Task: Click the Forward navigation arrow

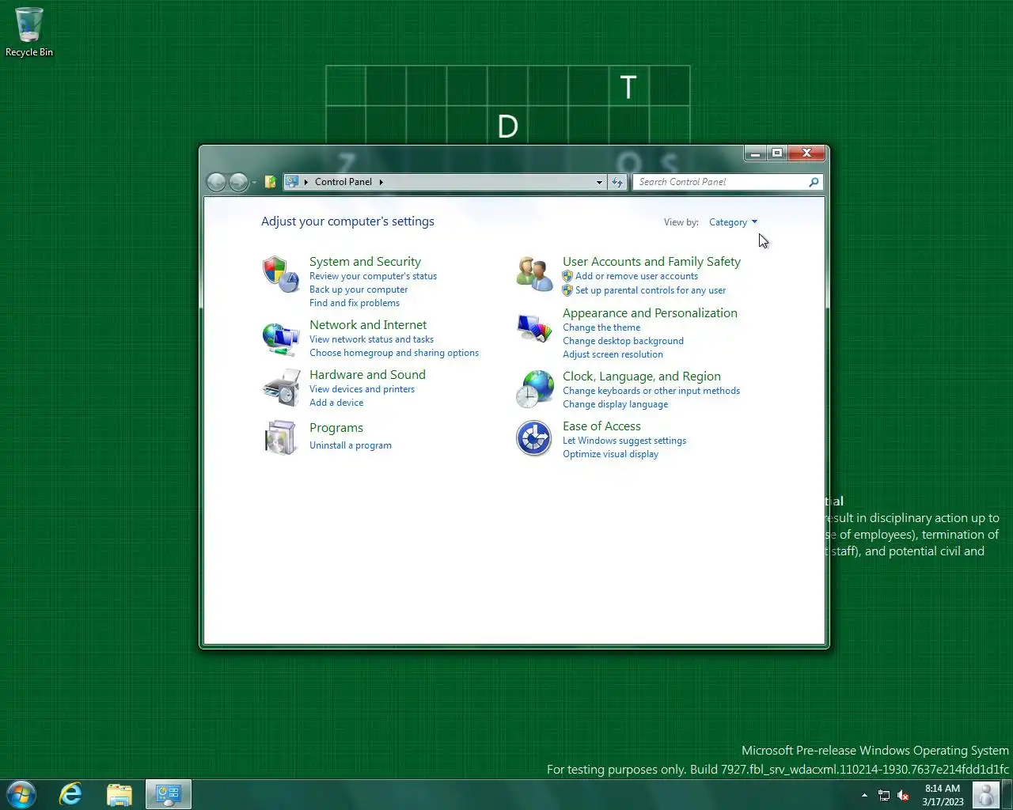Action: 238,182
